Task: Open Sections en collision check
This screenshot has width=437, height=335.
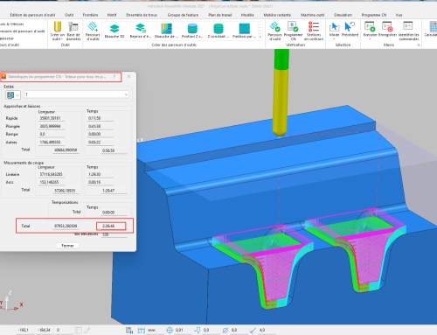Action: coord(314,31)
